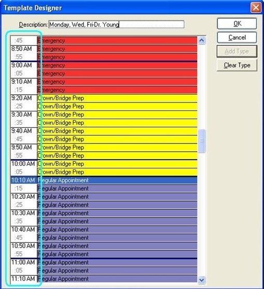Select the 10:30 AM Regular Appointment slot
This screenshot has height=289, width=264.
[x=117, y=213]
